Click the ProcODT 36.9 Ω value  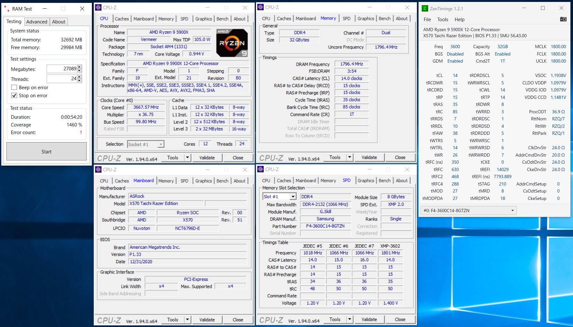(558, 112)
